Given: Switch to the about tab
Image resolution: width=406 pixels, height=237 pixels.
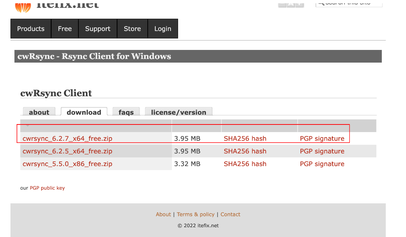Looking at the screenshot, I should pos(39,112).
